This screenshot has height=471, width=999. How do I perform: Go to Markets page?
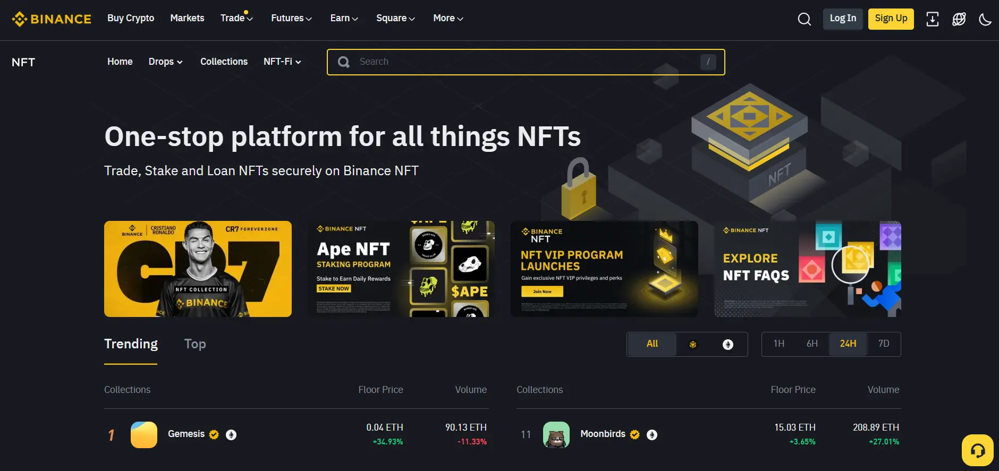tap(187, 18)
